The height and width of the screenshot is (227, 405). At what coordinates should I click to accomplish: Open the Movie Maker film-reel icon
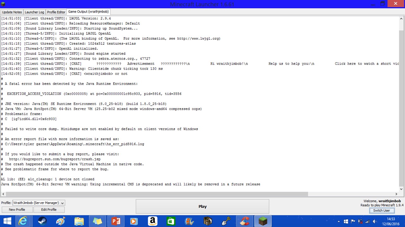pos(189,221)
